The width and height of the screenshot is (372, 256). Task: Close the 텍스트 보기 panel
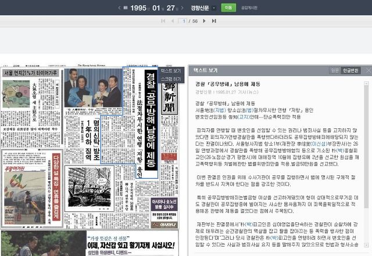point(369,70)
